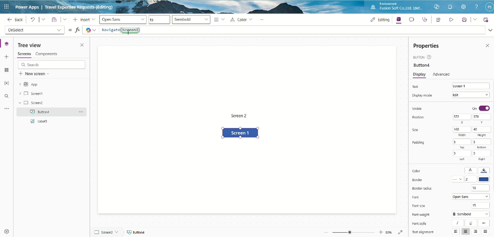Close the Tree view panel

82,45
